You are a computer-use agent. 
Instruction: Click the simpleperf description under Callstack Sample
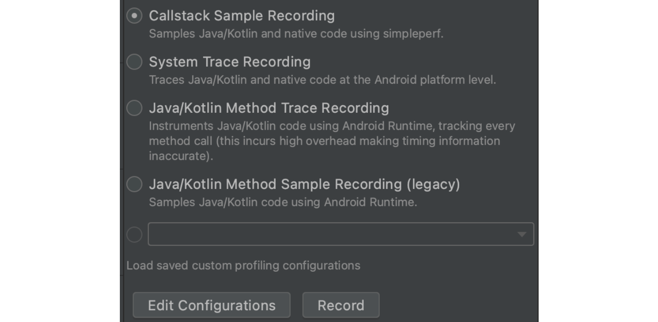point(296,34)
